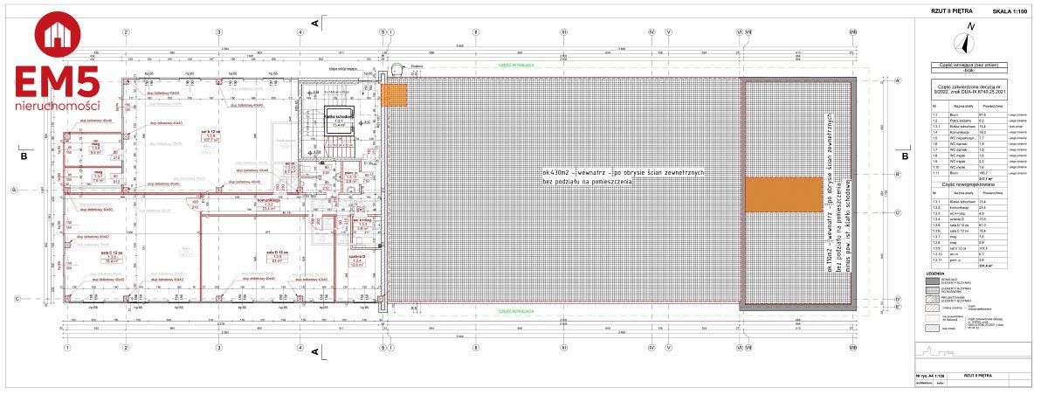Screen dimensions: 1048x395
Task: Click the bottom grid axis bubble numbered 1
Action: (67, 347)
